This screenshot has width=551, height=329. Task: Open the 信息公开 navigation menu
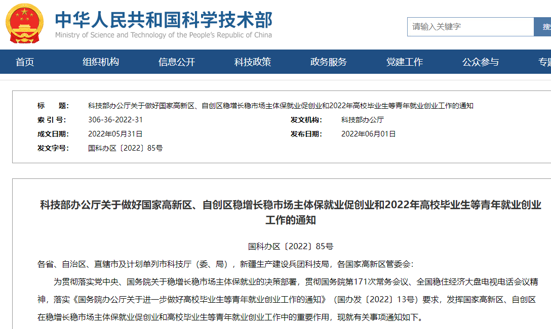tap(177, 62)
